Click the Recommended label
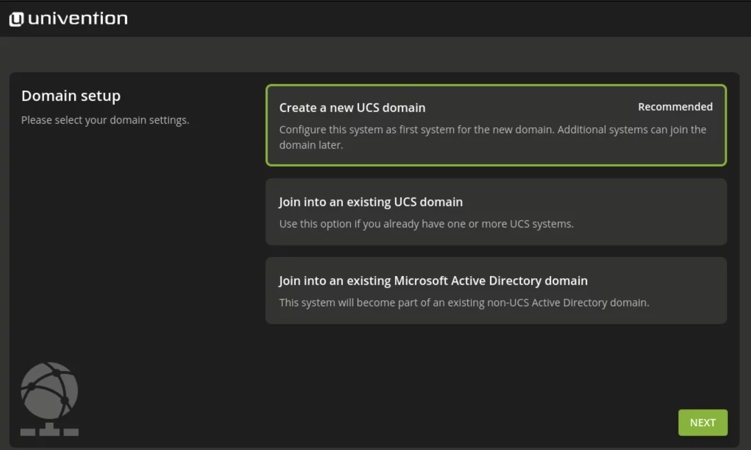Screen dimensions: 751x450 pos(675,107)
